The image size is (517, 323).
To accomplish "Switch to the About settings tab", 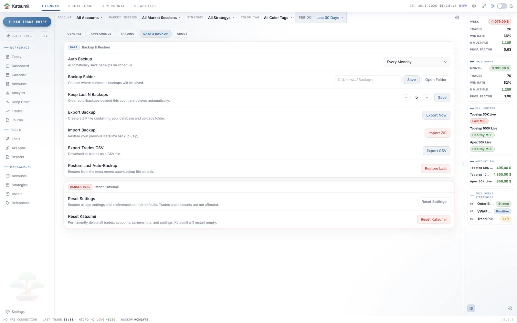I will [182, 34].
